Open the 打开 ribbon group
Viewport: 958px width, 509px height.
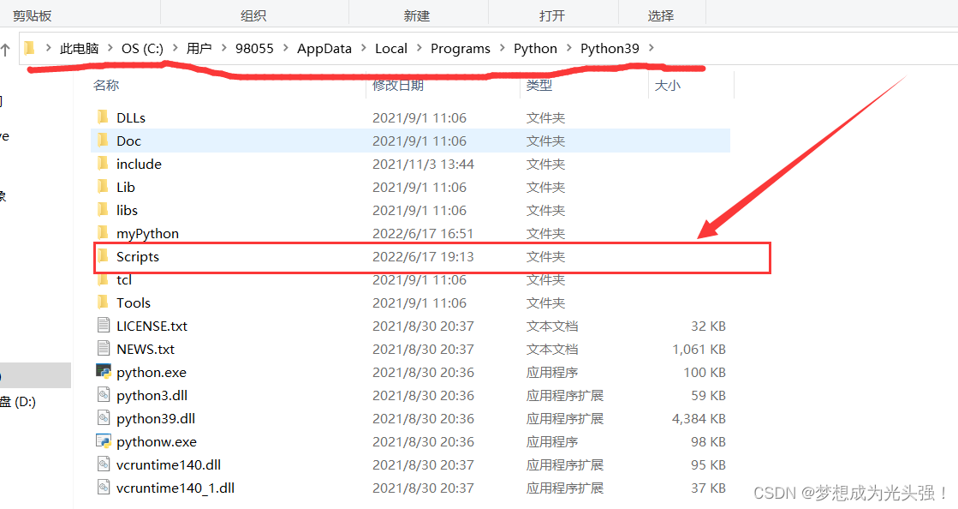[x=551, y=15]
